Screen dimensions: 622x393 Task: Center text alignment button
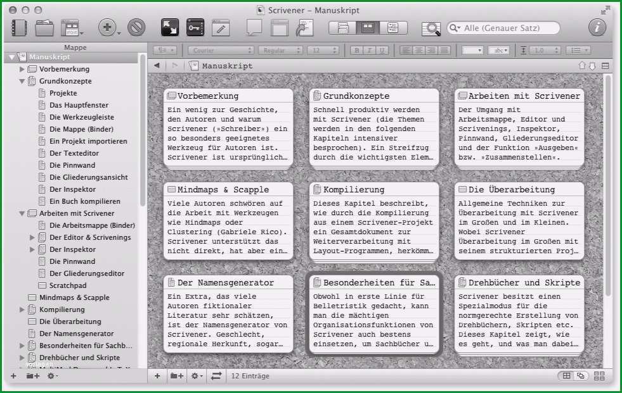[x=418, y=50]
